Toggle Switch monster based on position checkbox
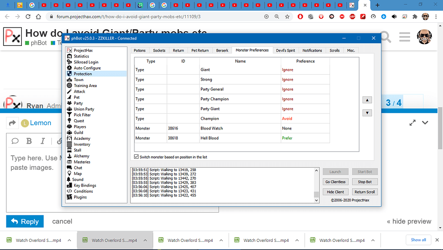The image size is (443, 250). pyautogui.click(x=137, y=157)
